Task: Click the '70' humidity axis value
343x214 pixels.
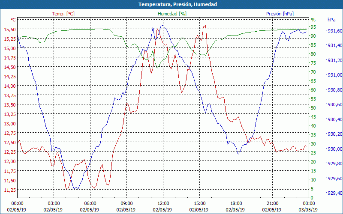Action: pos(313,72)
